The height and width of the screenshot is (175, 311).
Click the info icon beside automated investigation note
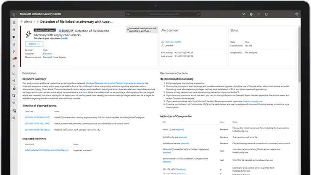point(150,31)
